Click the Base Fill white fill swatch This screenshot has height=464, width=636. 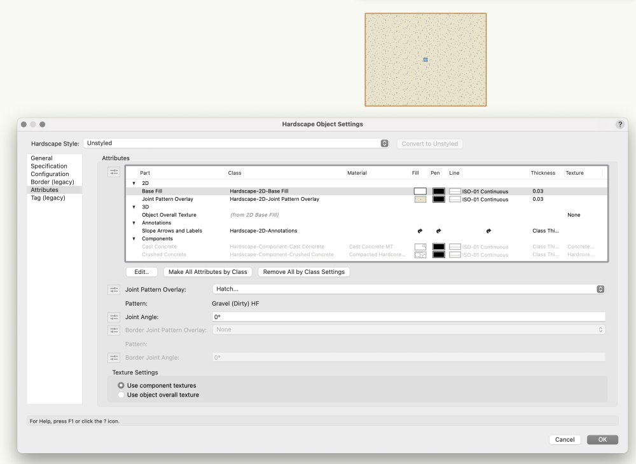420,191
